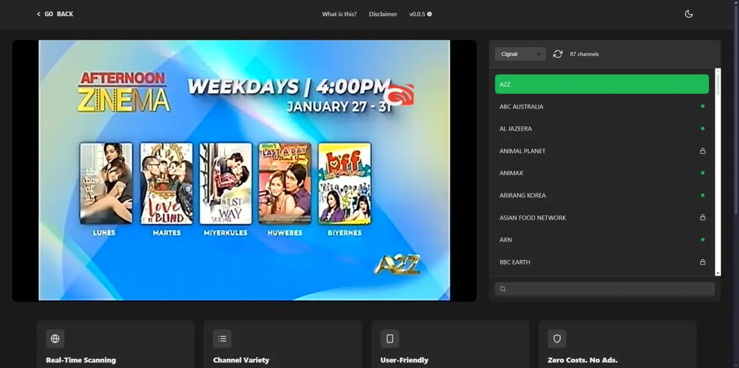Select the BBC EARTH channel
Image resolution: width=739 pixels, height=368 pixels.
pyautogui.click(x=602, y=262)
